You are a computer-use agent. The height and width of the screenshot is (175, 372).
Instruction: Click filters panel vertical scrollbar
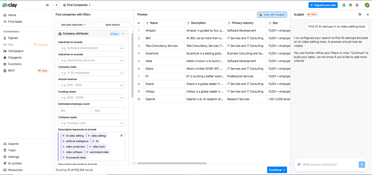(x=132, y=65)
